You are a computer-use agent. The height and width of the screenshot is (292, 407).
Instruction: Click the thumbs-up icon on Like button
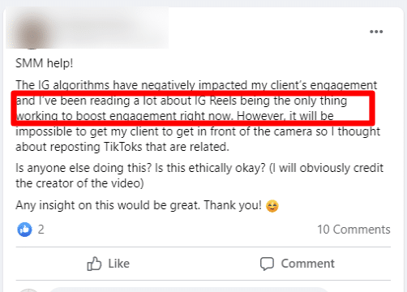click(94, 264)
